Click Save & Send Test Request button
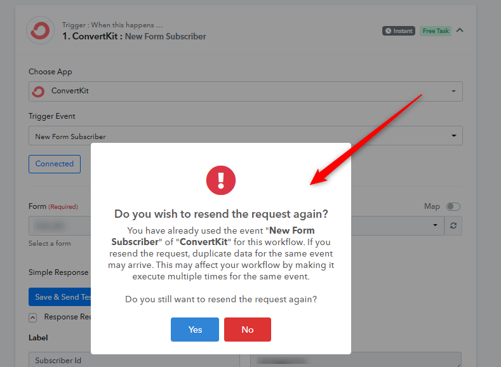This screenshot has height=367, width=501. pos(60,297)
